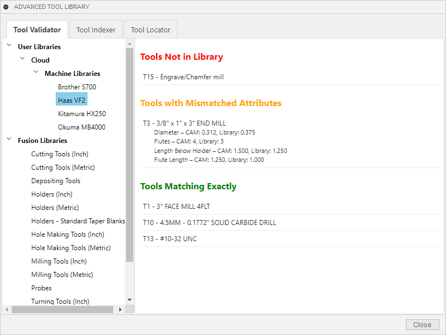This screenshot has height=335, width=446.
Task: Select the Tool Validator tab
Action: [37, 30]
